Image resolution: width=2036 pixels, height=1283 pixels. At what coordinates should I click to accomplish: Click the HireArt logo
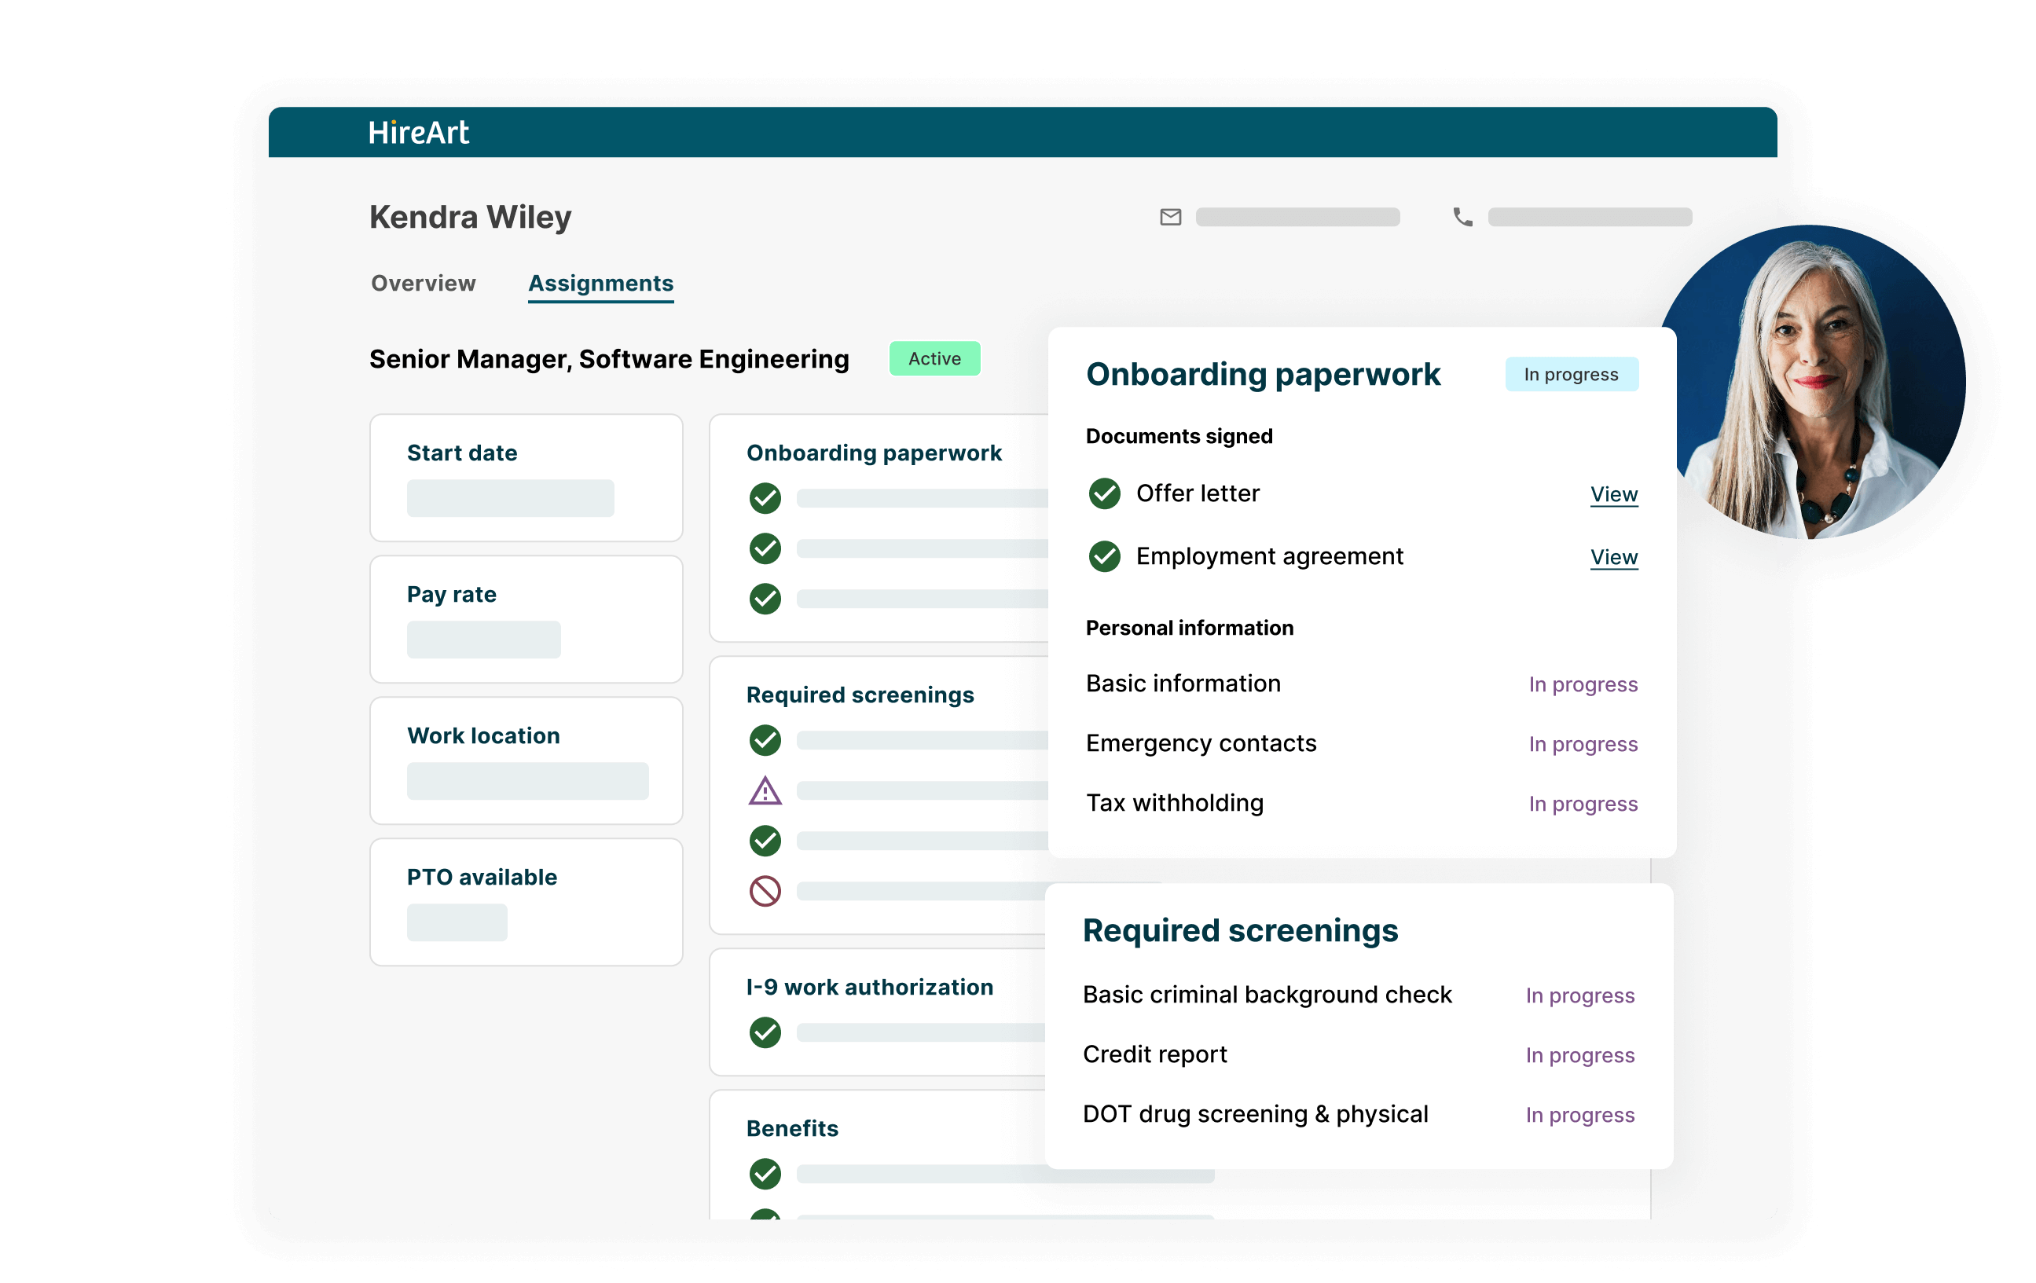click(418, 133)
